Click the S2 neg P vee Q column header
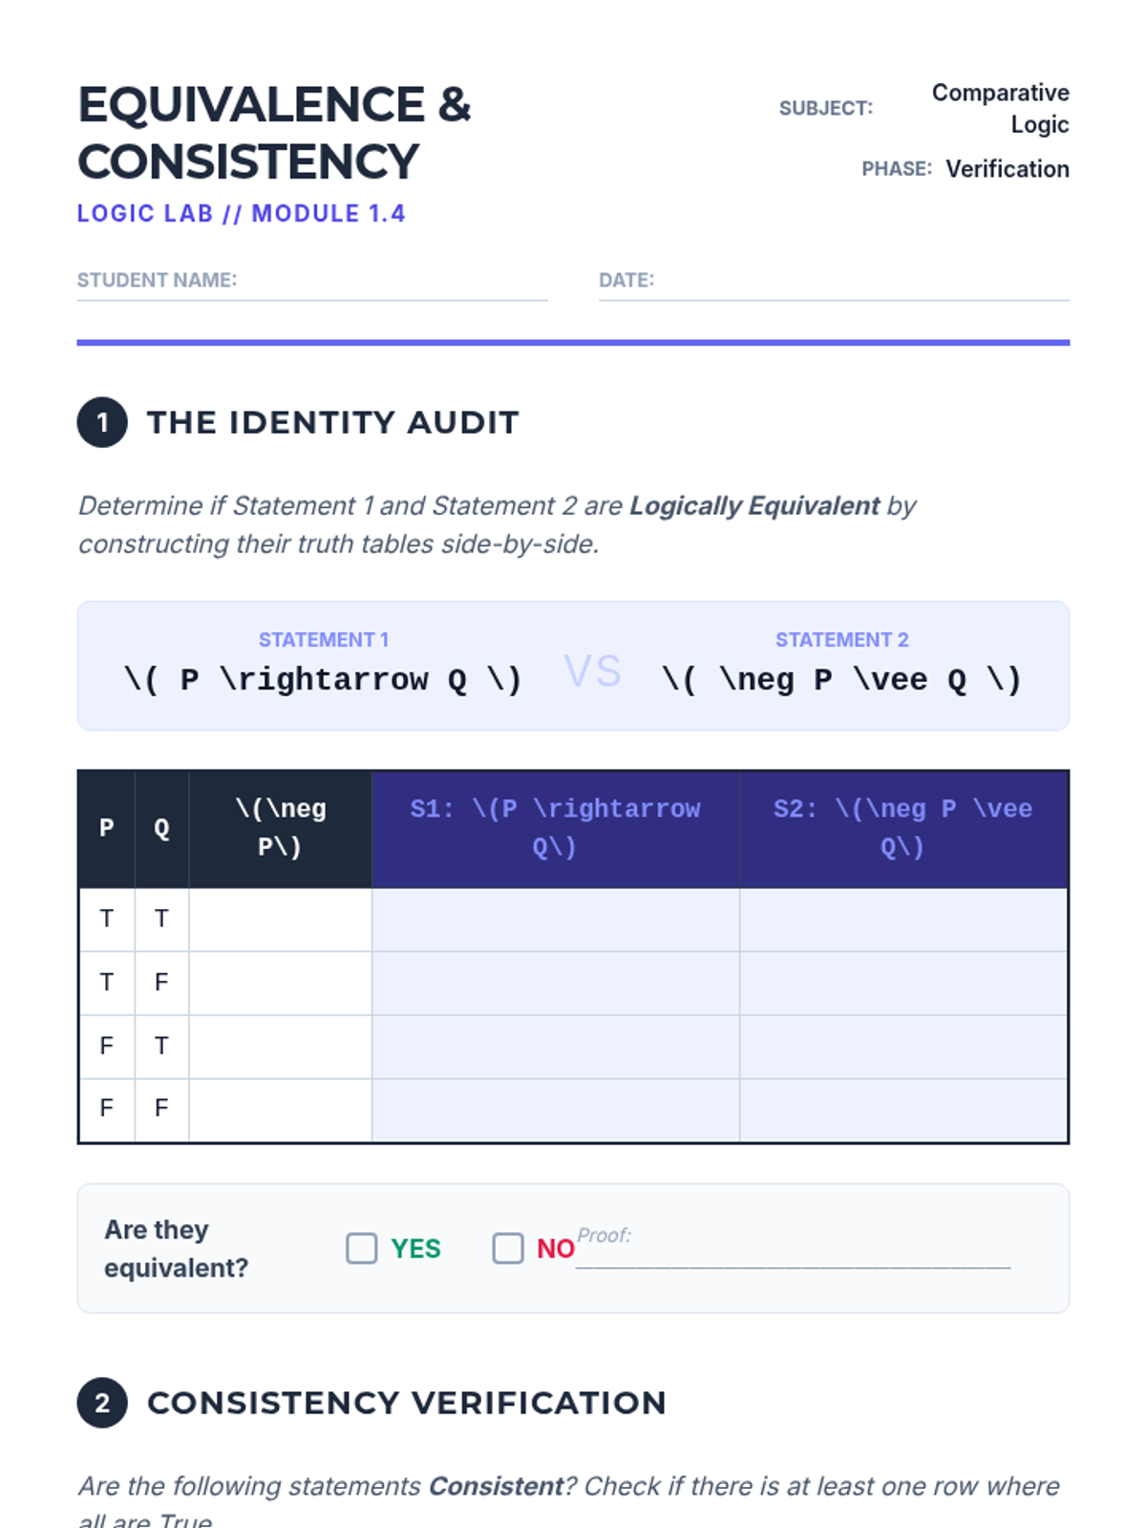 tap(903, 829)
